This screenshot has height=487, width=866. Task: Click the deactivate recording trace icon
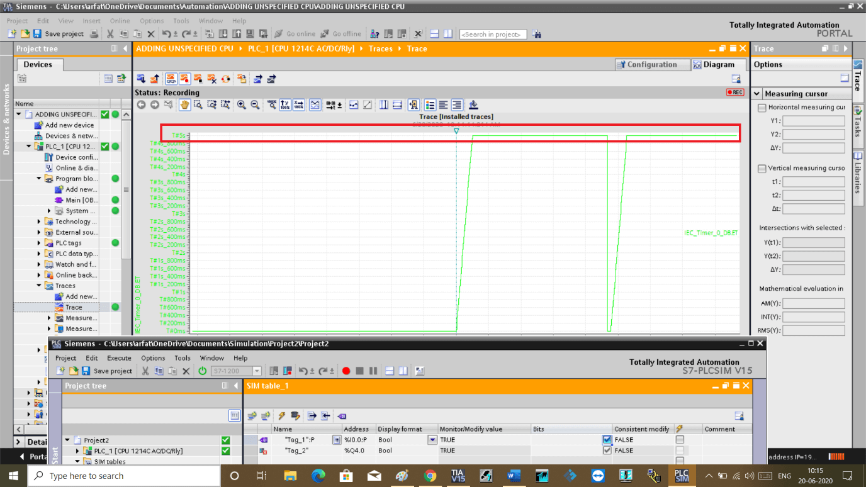point(198,79)
